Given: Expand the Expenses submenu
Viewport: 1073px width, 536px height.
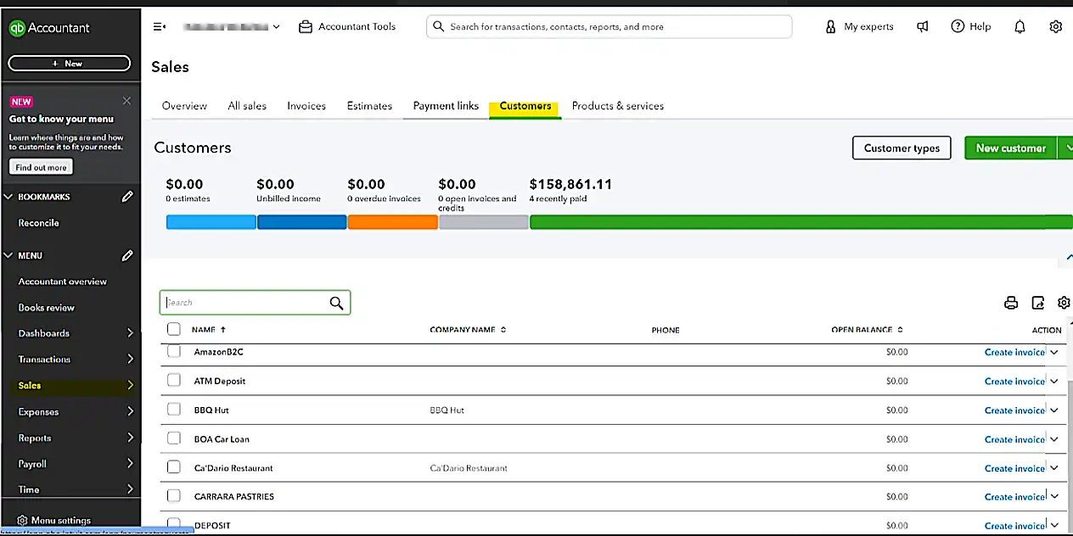Looking at the screenshot, I should (x=130, y=411).
